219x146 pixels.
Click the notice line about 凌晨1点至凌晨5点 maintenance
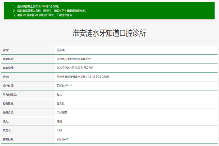tap(43, 15)
